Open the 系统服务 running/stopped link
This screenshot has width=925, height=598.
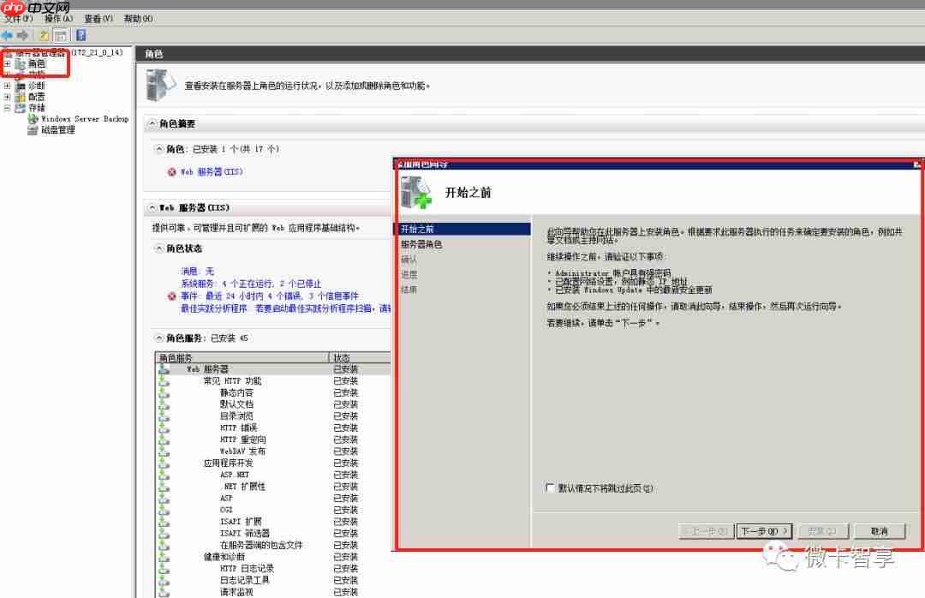[251, 284]
